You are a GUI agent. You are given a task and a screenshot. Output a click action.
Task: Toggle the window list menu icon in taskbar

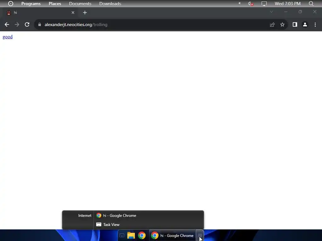[200, 236]
